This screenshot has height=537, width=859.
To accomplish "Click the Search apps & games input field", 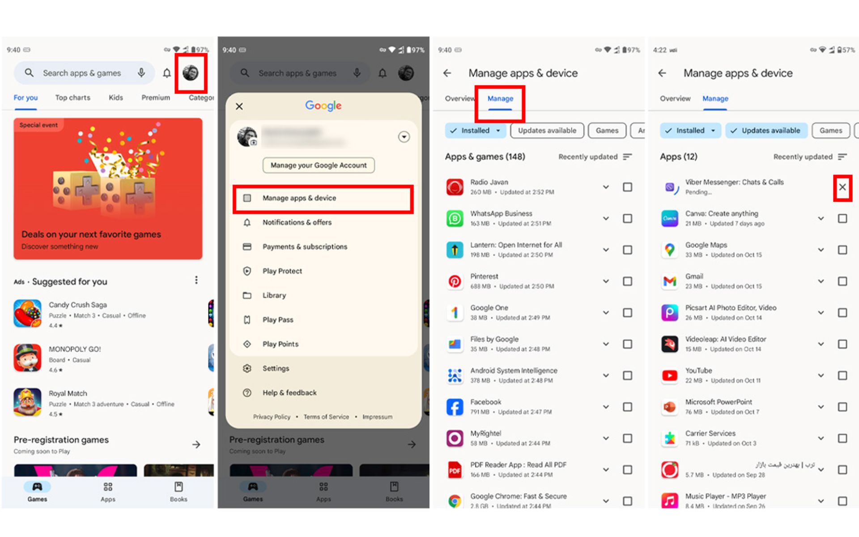I will point(87,72).
